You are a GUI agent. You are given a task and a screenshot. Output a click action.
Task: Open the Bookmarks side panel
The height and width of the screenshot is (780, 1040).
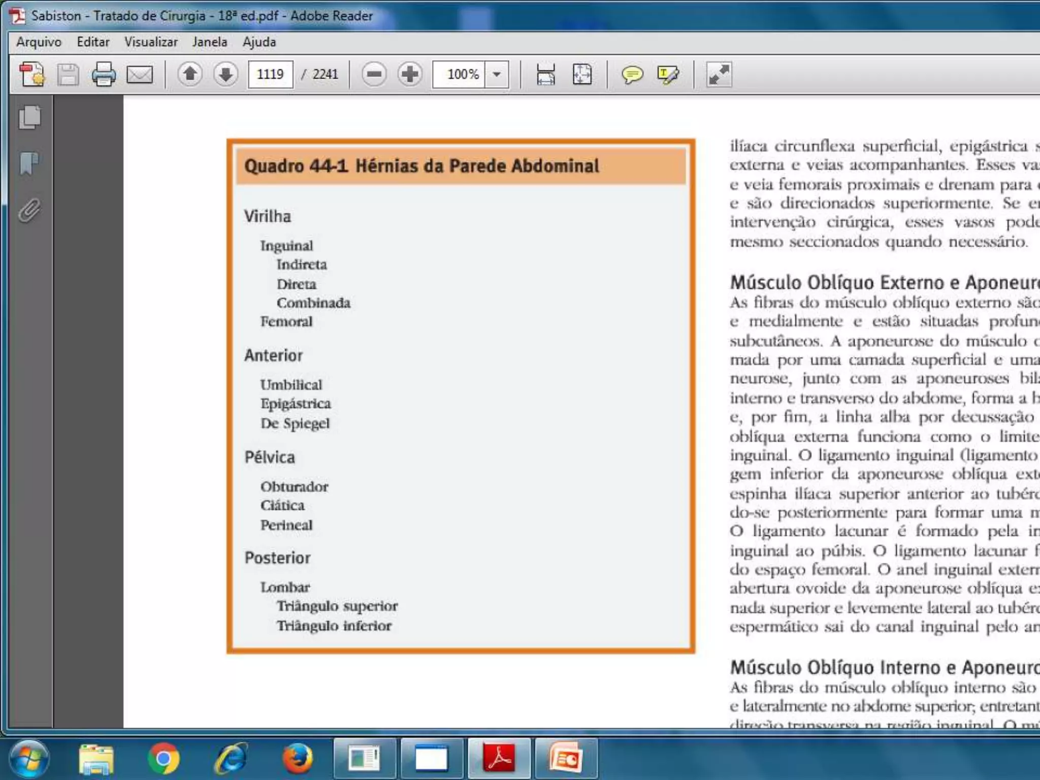[x=30, y=164]
